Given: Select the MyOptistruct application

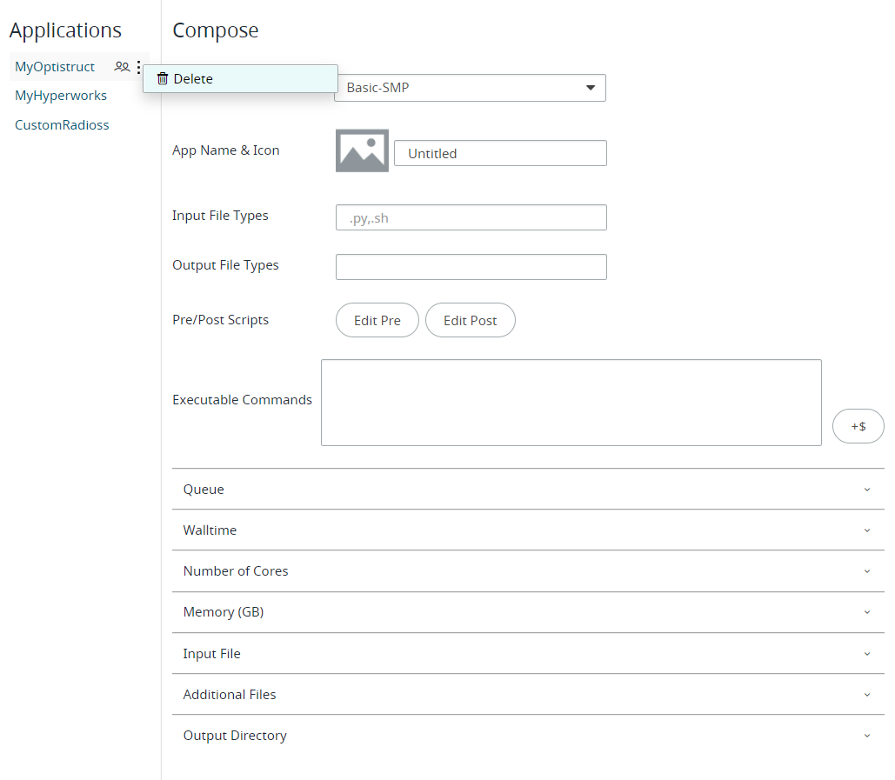Looking at the screenshot, I should pyautogui.click(x=55, y=67).
